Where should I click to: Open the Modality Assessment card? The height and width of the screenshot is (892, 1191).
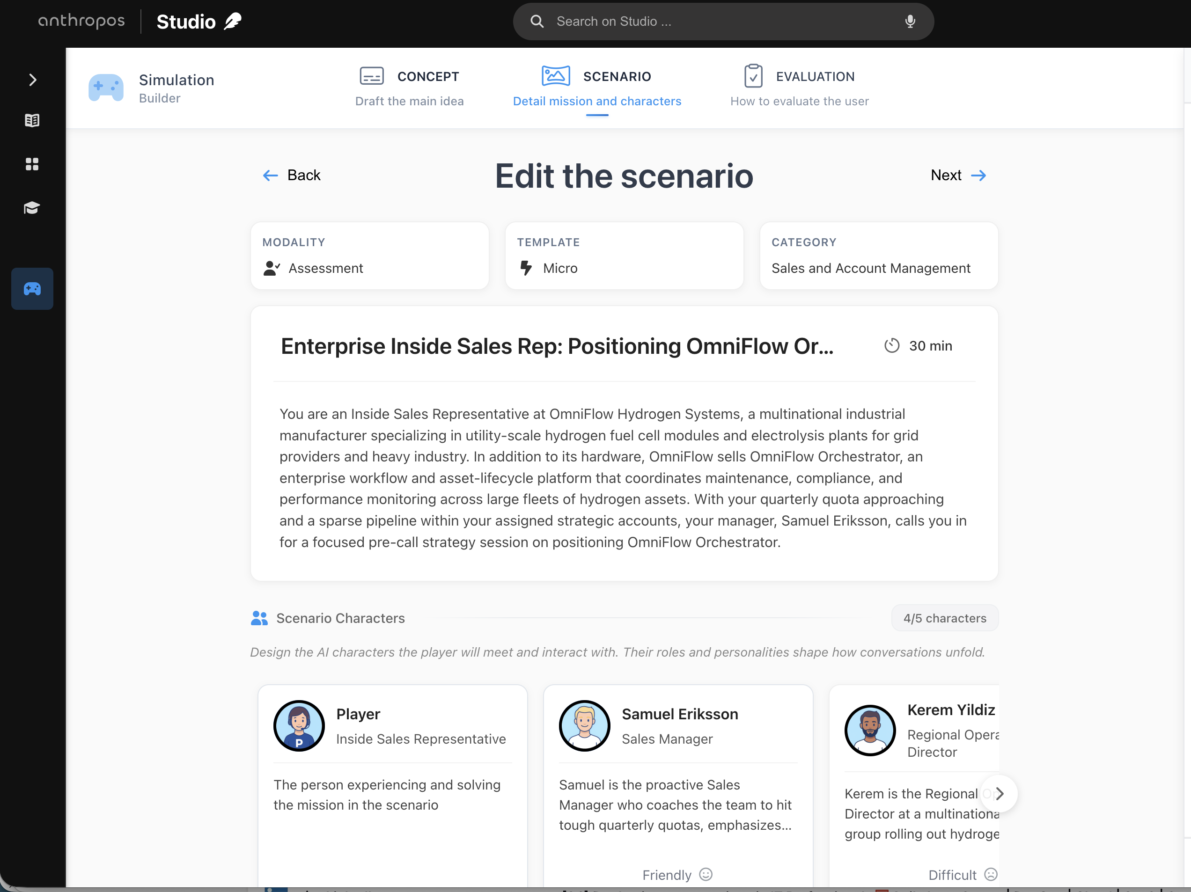[x=370, y=256]
